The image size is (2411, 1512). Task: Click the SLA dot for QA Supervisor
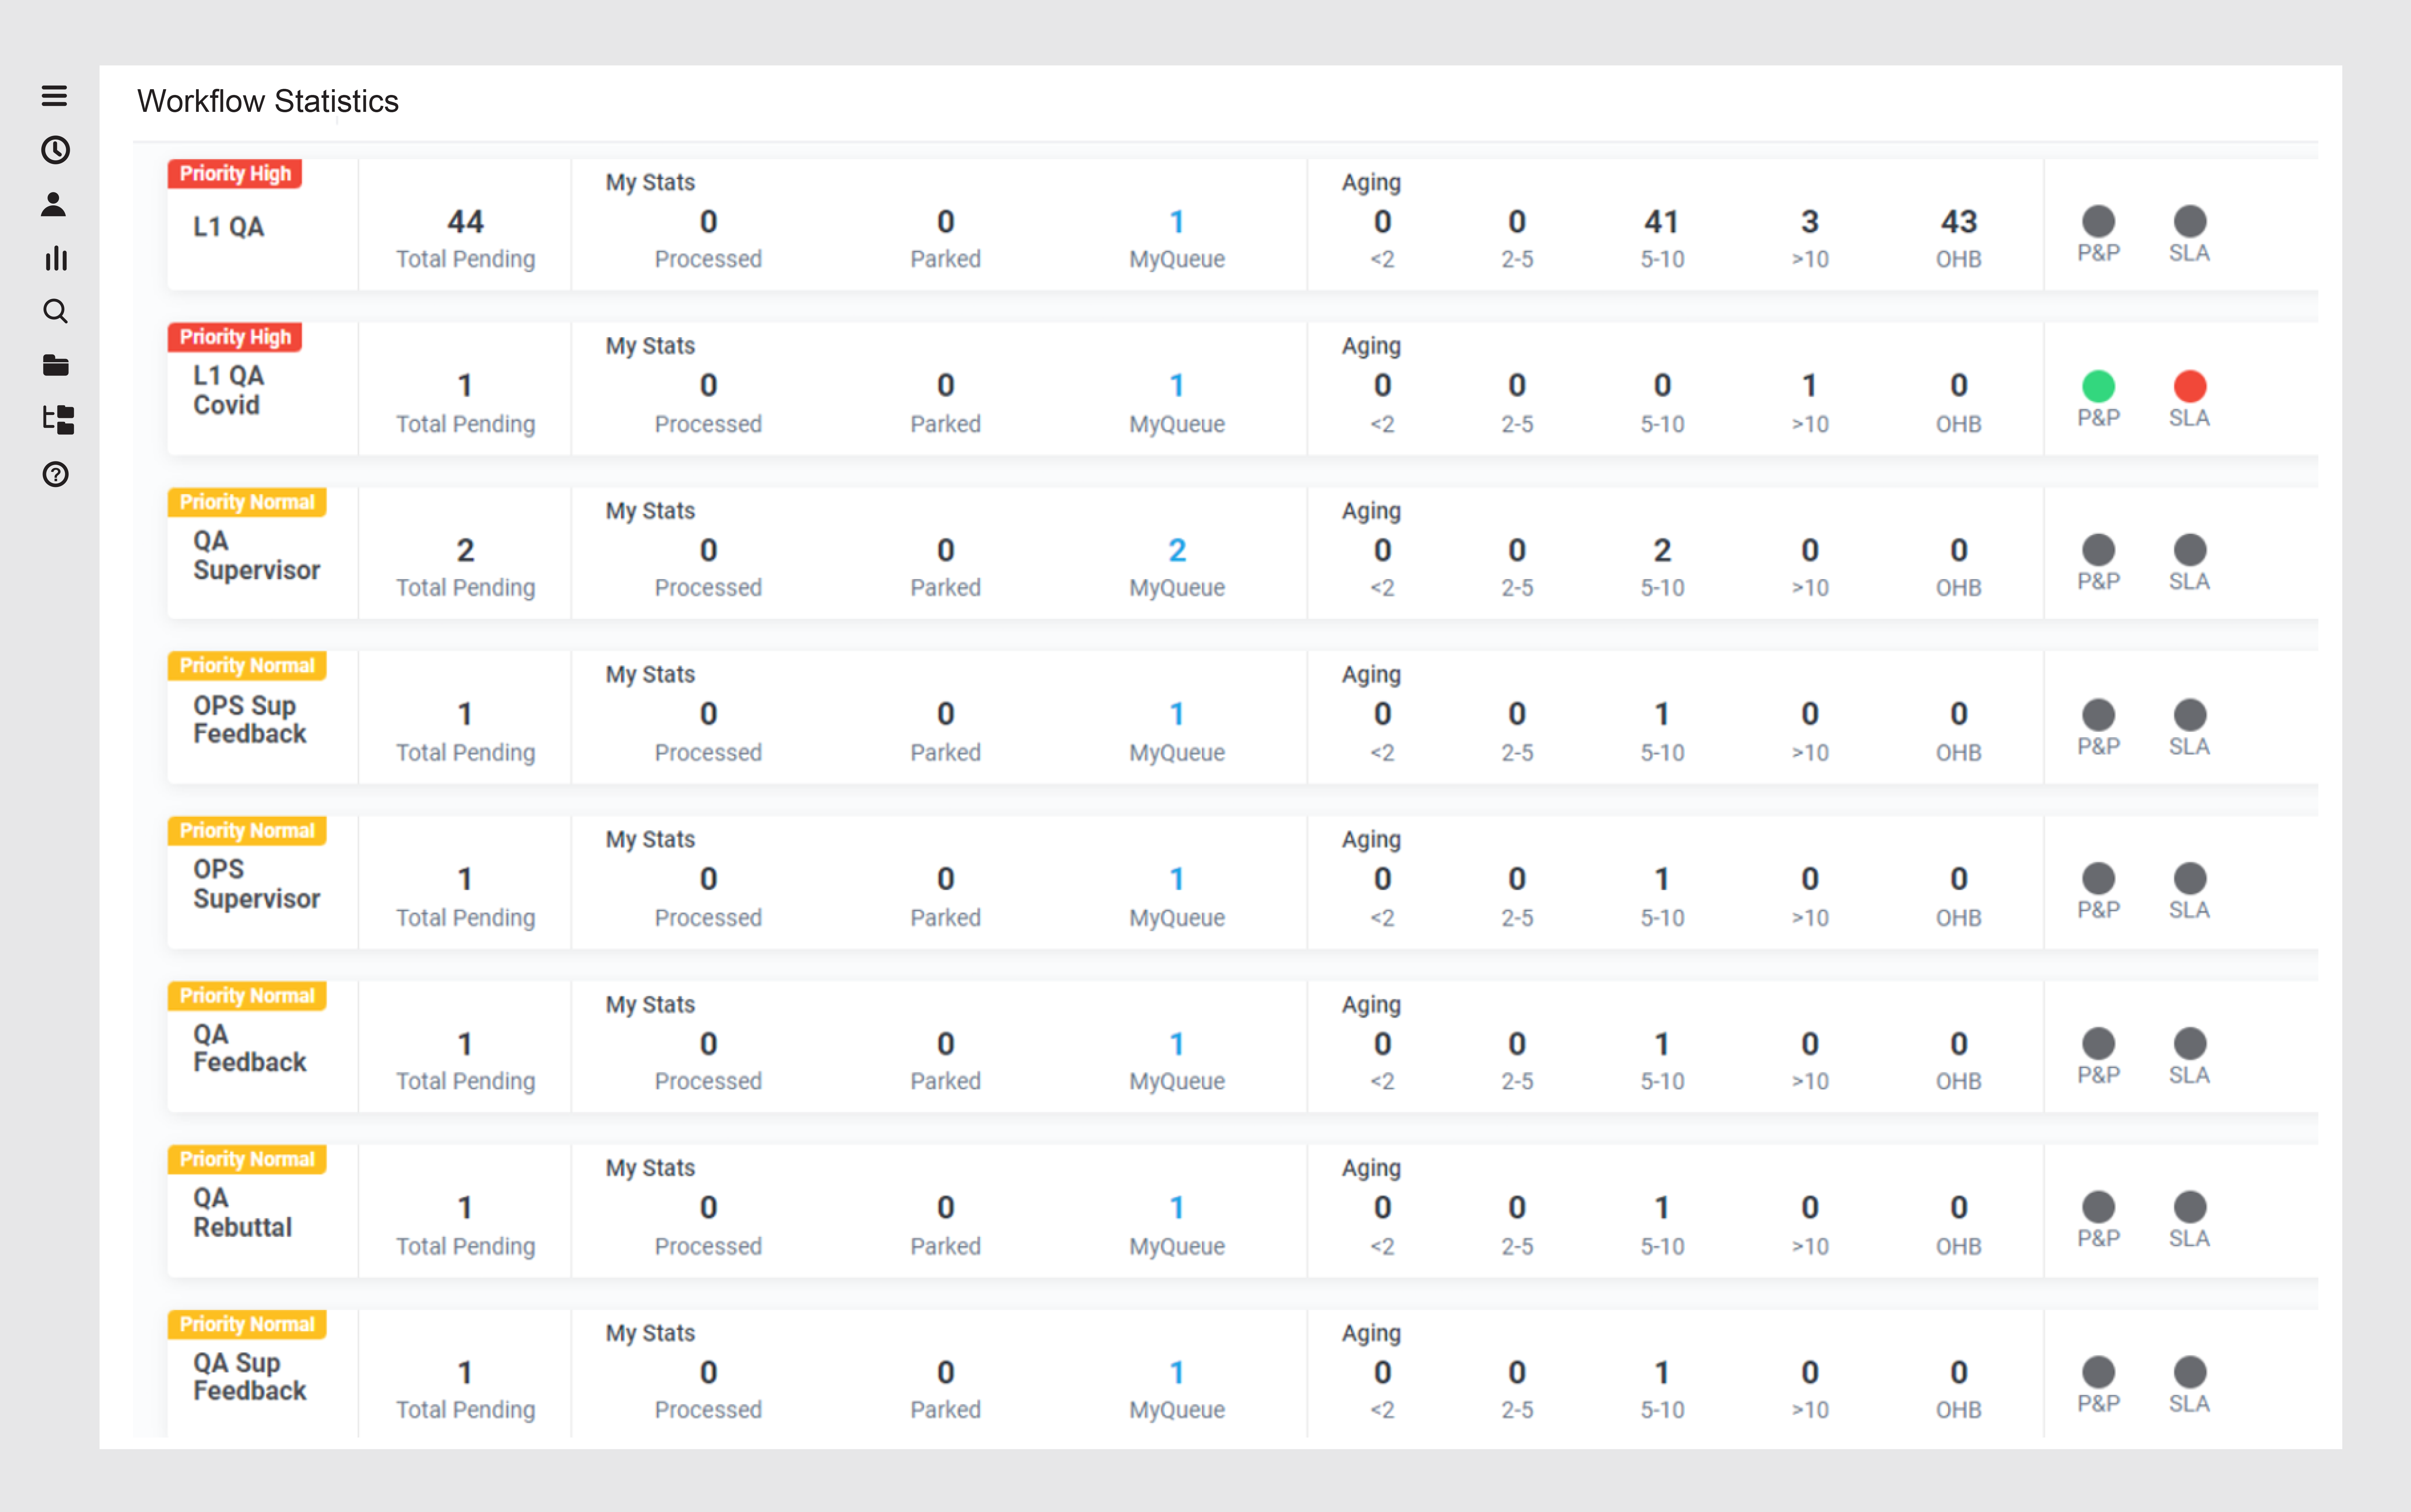point(2190,550)
